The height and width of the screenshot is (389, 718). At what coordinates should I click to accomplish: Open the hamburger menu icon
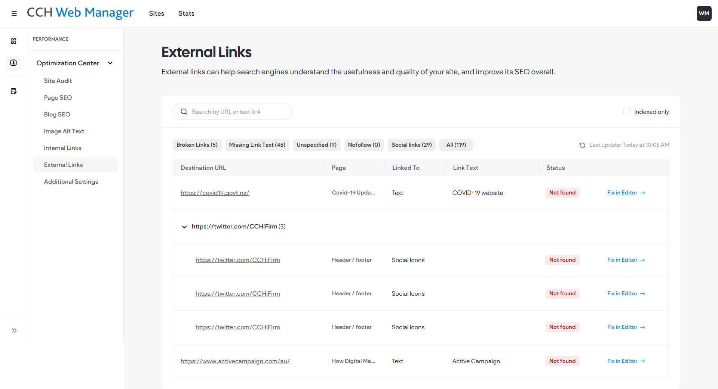pos(14,13)
